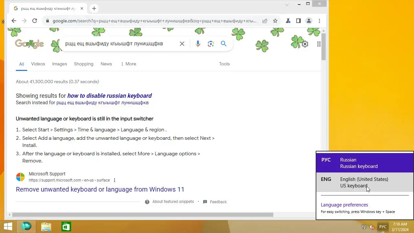Clear the Google search box text
This screenshot has height=233, width=414.
click(182, 44)
